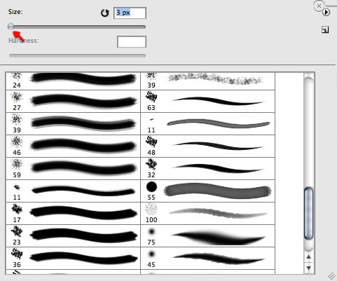Click the new brush preset icon
Screen dimensions: 337x281
pyautogui.click(x=325, y=29)
